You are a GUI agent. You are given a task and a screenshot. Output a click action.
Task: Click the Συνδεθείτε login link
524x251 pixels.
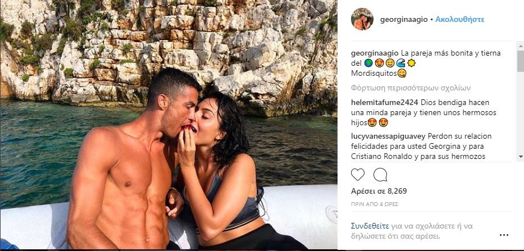point(370,226)
